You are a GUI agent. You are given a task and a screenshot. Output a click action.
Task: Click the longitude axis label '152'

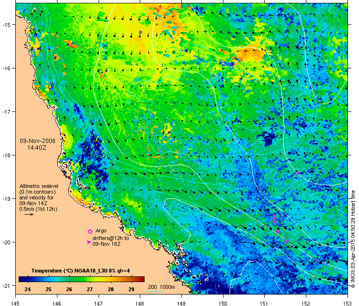pos(306,303)
